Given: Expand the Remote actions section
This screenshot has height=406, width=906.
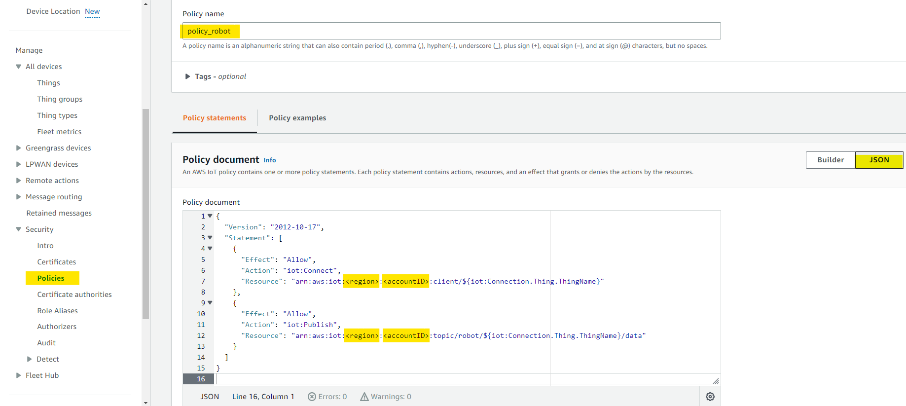Looking at the screenshot, I should point(18,181).
